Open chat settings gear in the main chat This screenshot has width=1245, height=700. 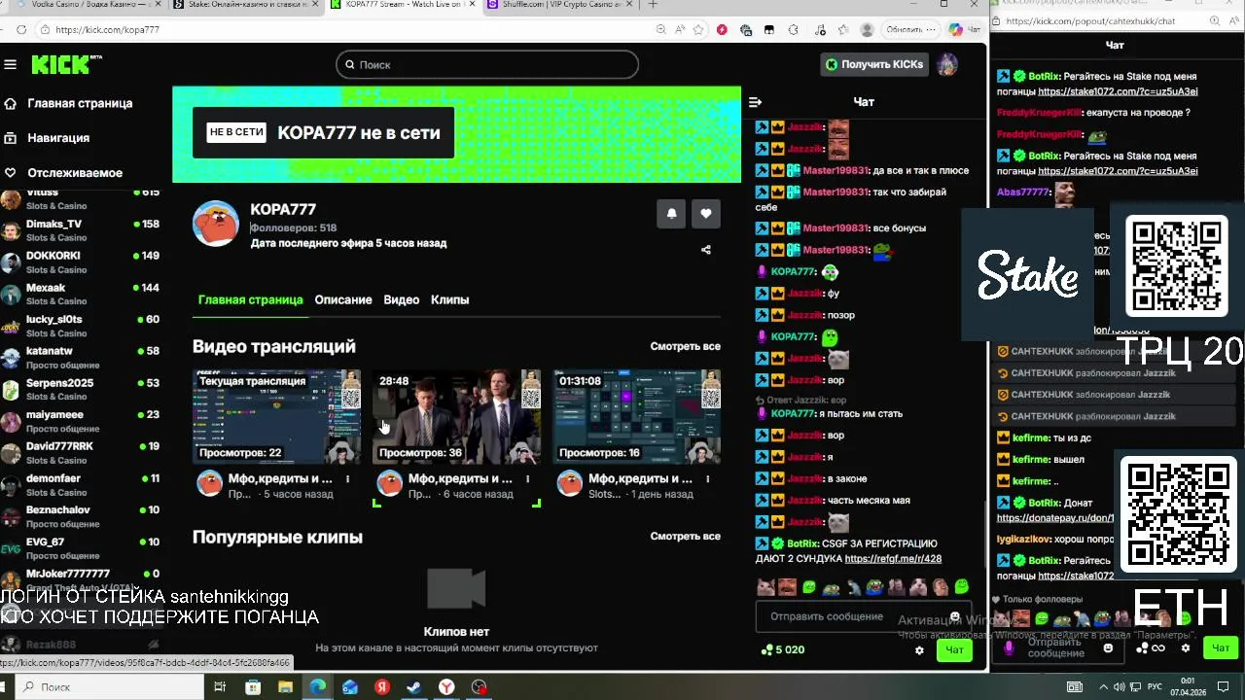tap(919, 650)
